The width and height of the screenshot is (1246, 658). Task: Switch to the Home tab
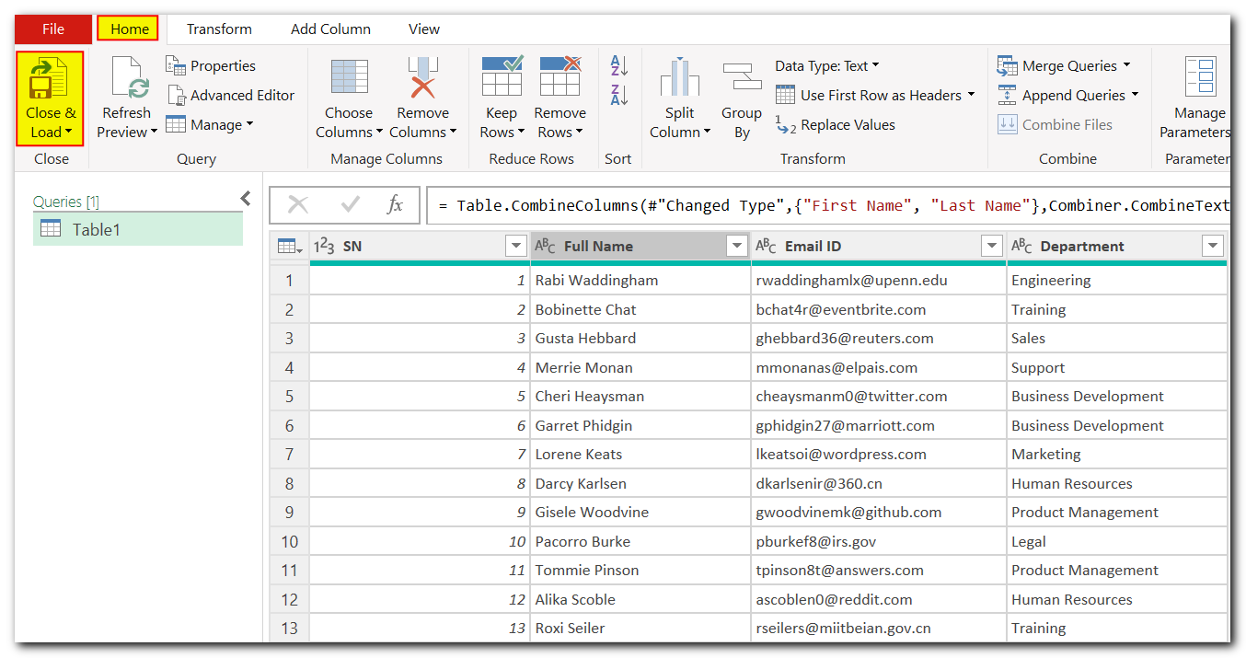point(129,29)
